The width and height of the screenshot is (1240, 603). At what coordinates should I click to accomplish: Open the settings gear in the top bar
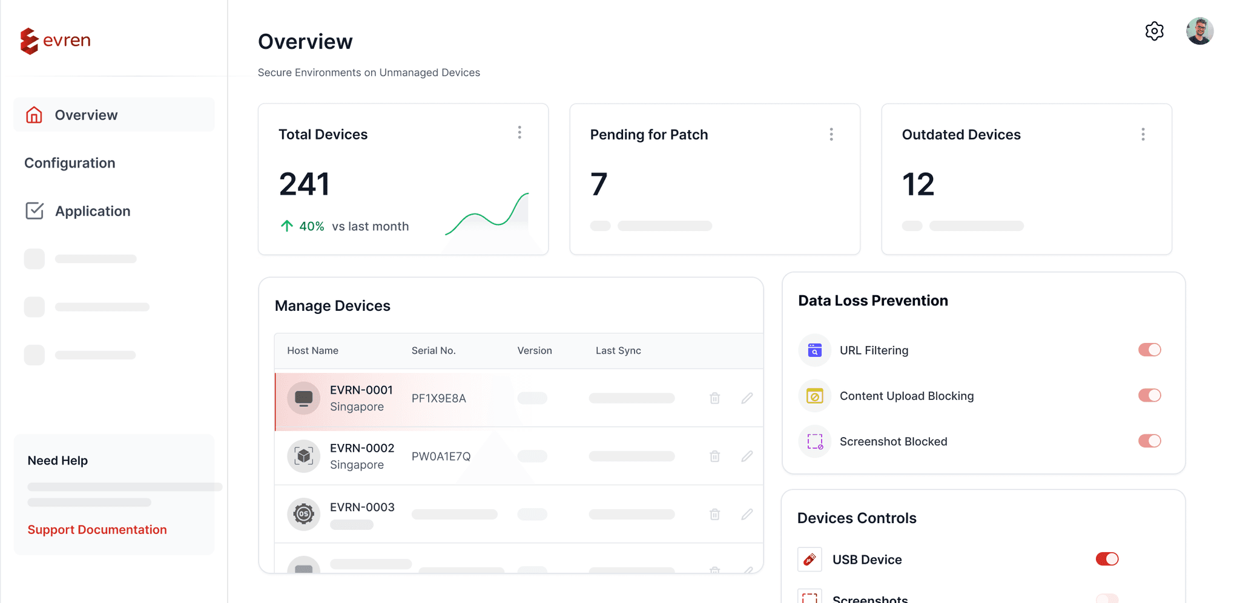click(x=1154, y=31)
